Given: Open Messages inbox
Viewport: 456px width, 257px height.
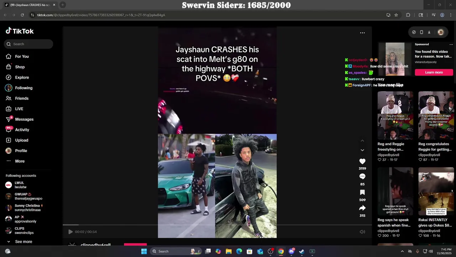Looking at the screenshot, I should pyautogui.click(x=24, y=119).
